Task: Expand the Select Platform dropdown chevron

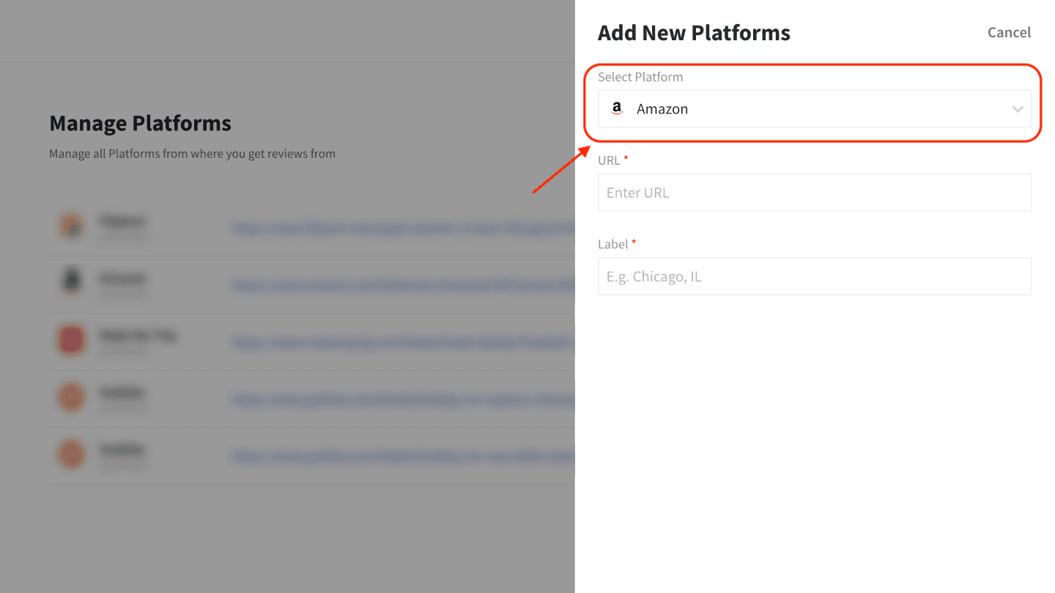Action: point(1017,109)
